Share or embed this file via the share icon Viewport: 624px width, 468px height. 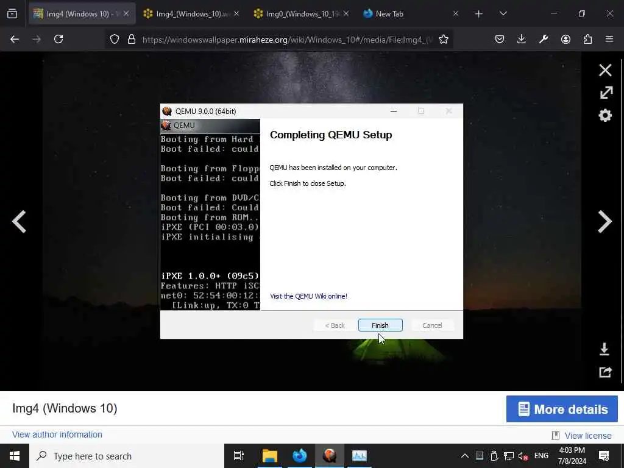click(x=605, y=372)
